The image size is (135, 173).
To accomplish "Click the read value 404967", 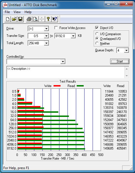I will click(122, 140).
